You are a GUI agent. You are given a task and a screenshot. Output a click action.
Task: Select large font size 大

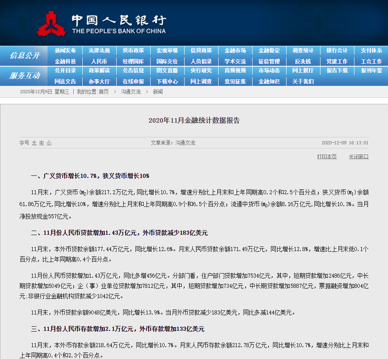[x=34, y=143]
